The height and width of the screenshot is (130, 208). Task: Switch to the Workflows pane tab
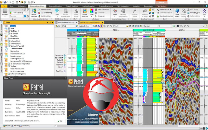tap(24, 126)
